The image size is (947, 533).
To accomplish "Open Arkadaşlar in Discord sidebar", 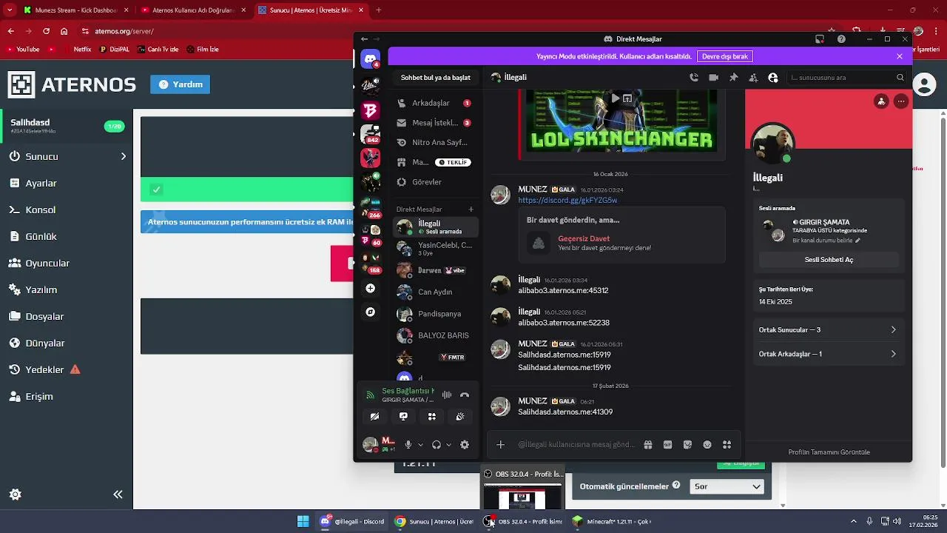I will (x=435, y=103).
